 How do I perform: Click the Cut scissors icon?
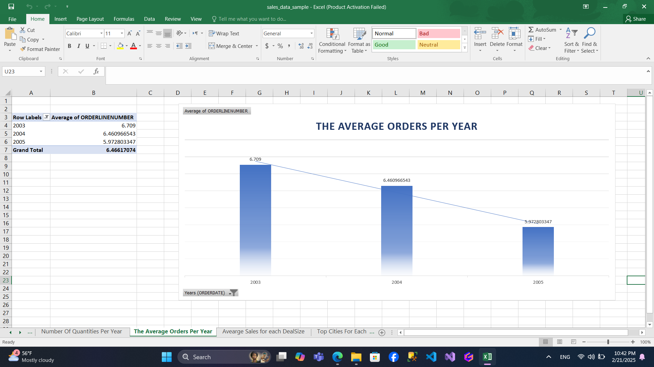(22, 30)
